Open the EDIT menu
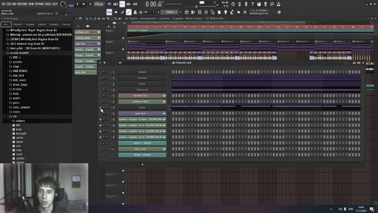Image resolution: width=378 pixels, height=213 pixels. (x=9, y=4)
